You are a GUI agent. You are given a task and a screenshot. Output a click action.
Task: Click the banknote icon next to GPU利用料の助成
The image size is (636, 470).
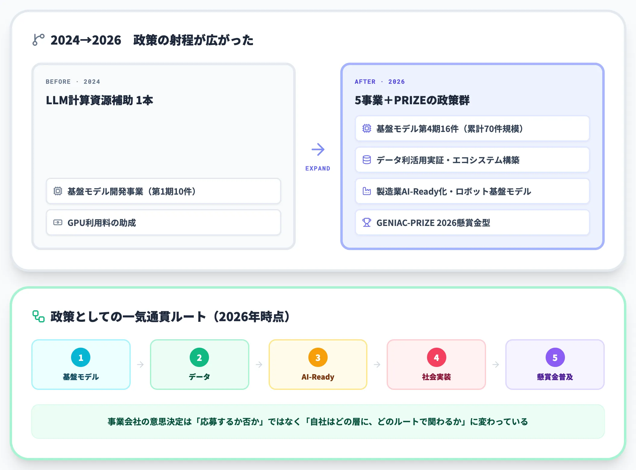(x=58, y=222)
